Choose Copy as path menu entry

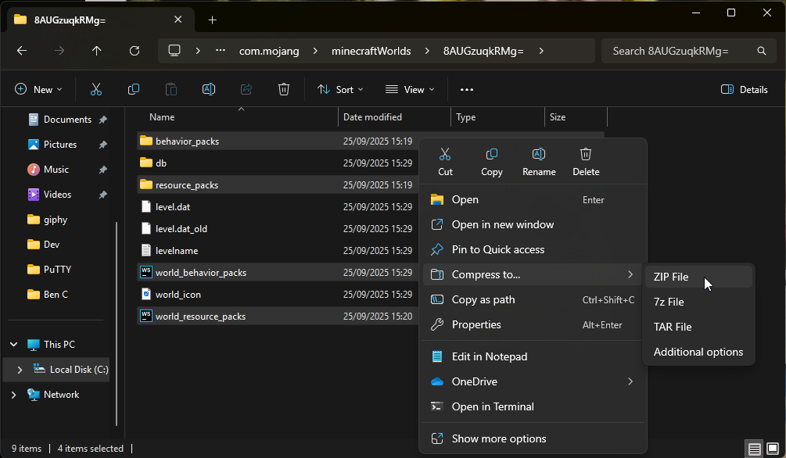tap(483, 299)
